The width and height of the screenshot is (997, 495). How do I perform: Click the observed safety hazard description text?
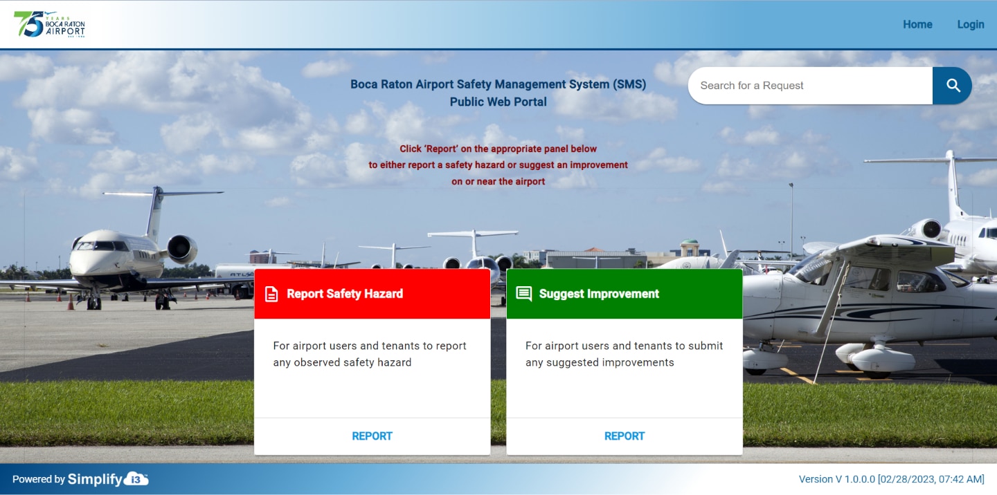tap(370, 354)
